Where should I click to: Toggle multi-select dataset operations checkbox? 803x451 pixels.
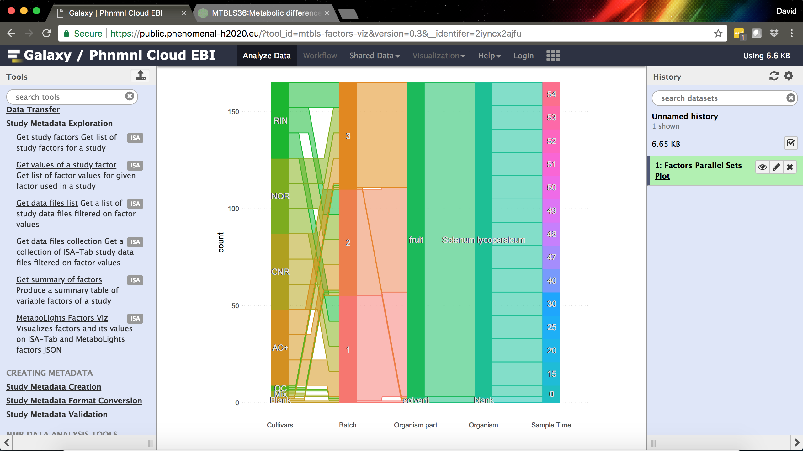point(791,143)
